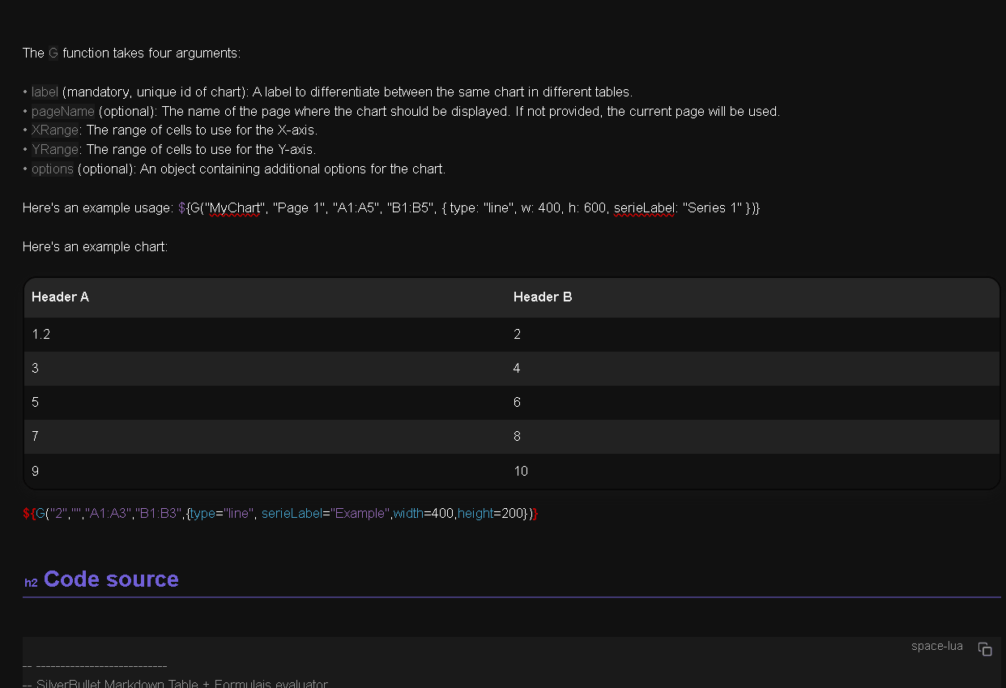Click the inline code word YRange
Image resolution: width=1006 pixels, height=688 pixels.
(x=55, y=150)
